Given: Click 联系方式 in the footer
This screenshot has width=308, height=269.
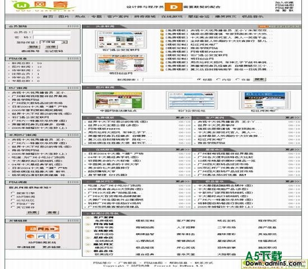Looking at the screenshot, I should (x=204, y=263).
